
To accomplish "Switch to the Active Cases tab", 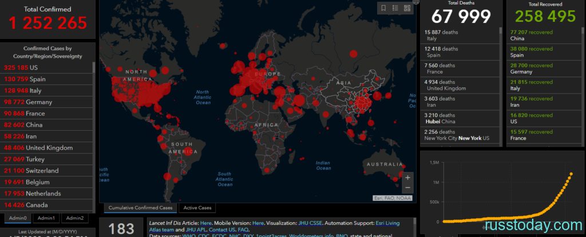I will point(197,208).
